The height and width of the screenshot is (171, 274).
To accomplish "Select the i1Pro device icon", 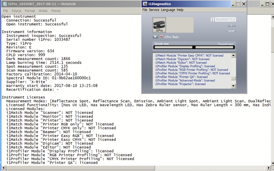I will [x=159, y=25].
